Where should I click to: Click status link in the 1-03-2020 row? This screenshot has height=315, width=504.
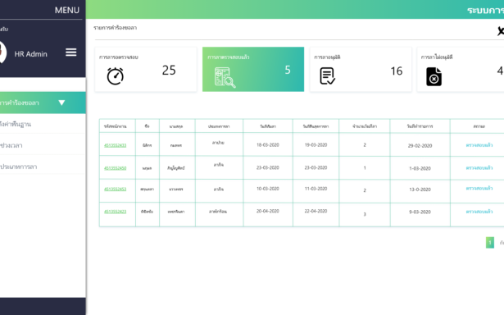coord(479,167)
